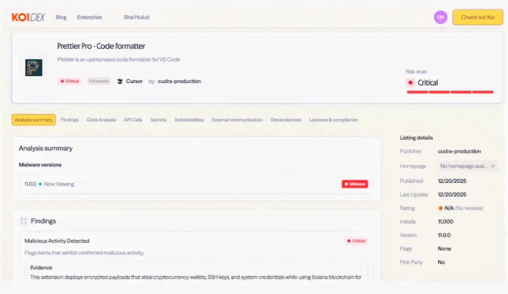Click the red Critical badge under title
The image size is (508, 294).
tap(69, 81)
